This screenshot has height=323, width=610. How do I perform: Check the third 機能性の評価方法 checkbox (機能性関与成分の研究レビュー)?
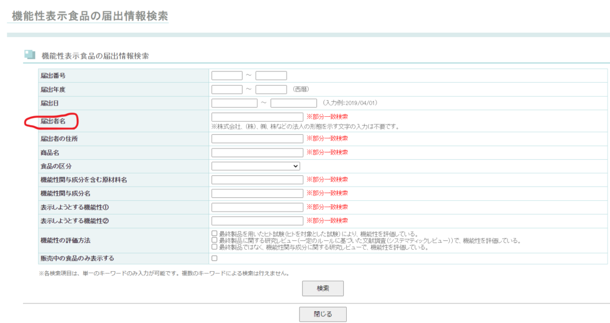pyautogui.click(x=214, y=247)
